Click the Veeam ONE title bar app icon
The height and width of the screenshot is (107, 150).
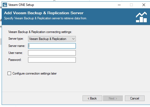pyautogui.click(x=5, y=5)
